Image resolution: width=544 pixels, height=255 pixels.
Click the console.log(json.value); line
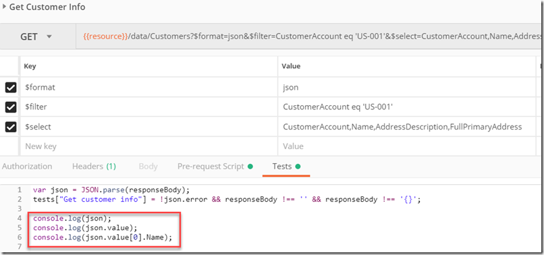[x=85, y=228]
